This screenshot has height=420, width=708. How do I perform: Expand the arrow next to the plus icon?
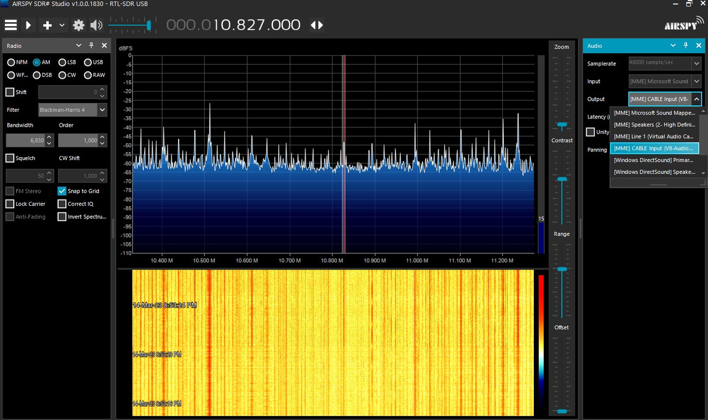click(x=62, y=25)
